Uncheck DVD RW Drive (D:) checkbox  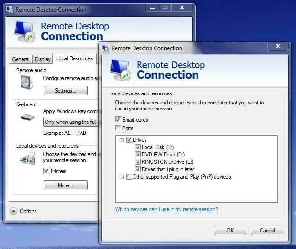pos(138,155)
